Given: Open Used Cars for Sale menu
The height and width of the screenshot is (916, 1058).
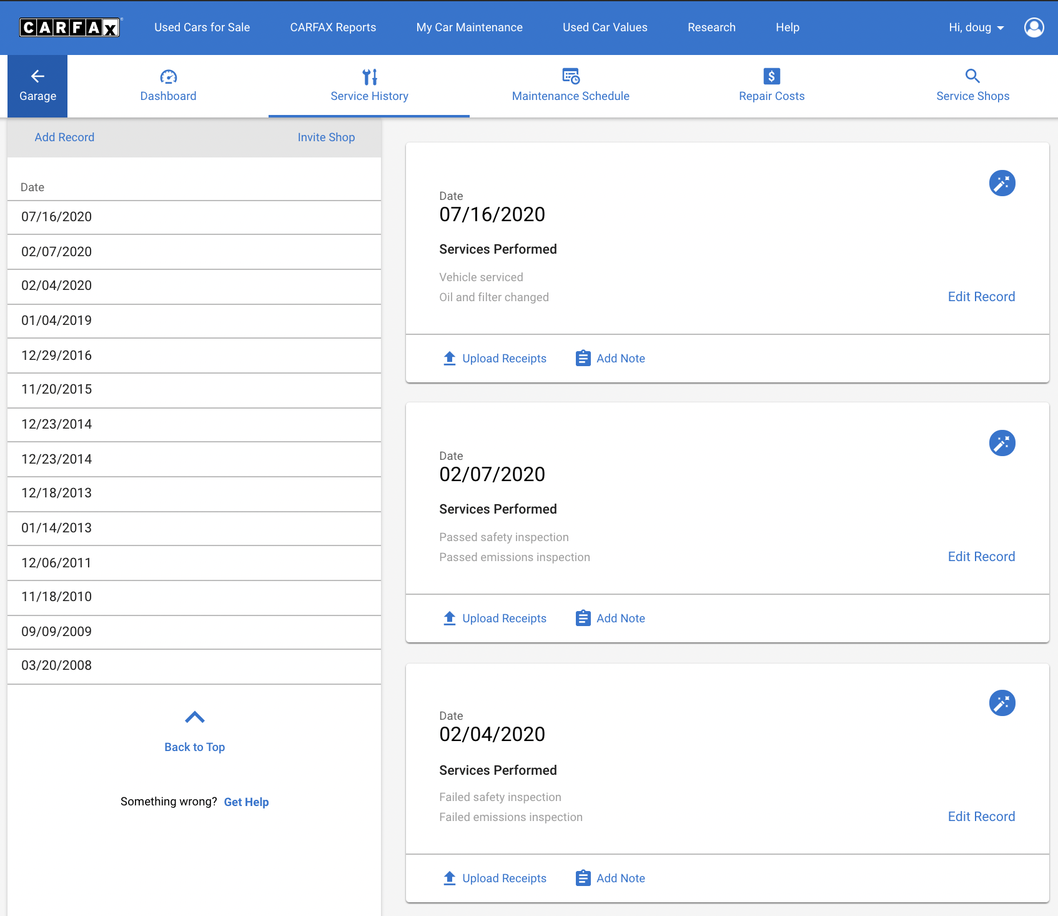Looking at the screenshot, I should (202, 27).
